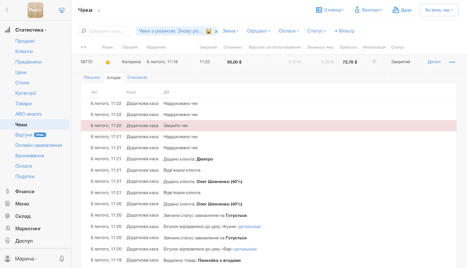Click the Доступ lock icon
Image resolution: width=468 pixels, height=268 pixels.
click(7, 241)
